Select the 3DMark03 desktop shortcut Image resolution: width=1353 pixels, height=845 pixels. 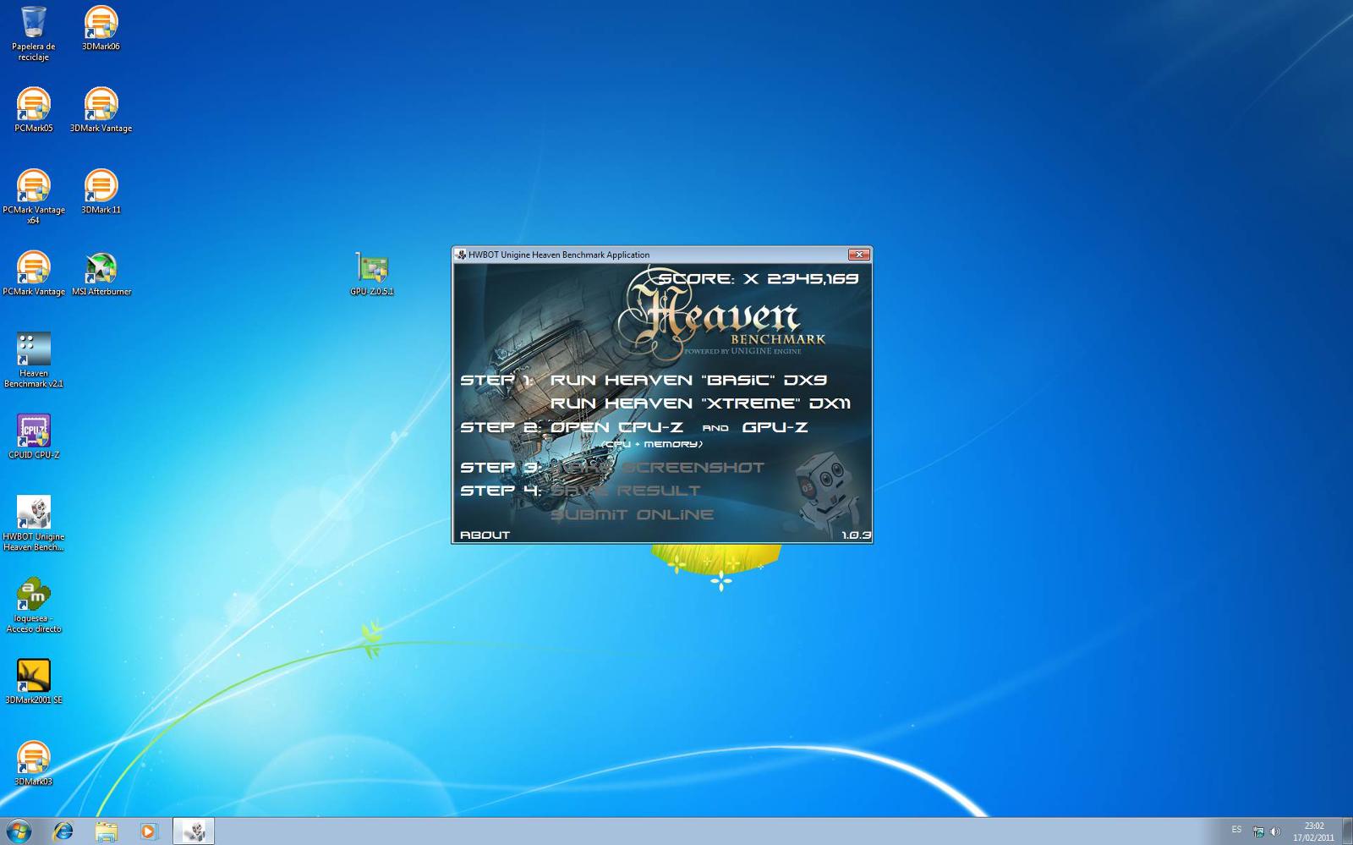[x=34, y=763]
